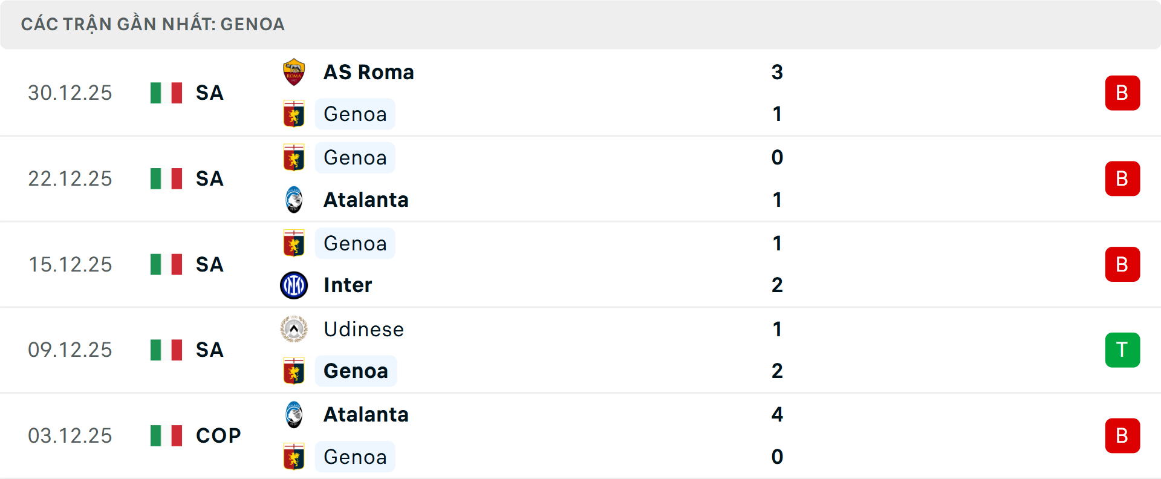Select the SA competition label on 15.12.25
The width and height of the screenshot is (1161, 479).
pyautogui.click(x=209, y=264)
